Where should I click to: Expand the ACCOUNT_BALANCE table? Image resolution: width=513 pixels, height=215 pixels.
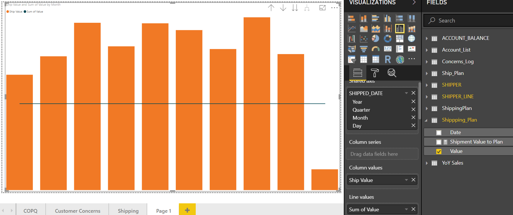427,38
